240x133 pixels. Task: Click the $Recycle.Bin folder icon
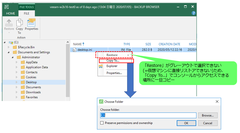tap(15, 47)
